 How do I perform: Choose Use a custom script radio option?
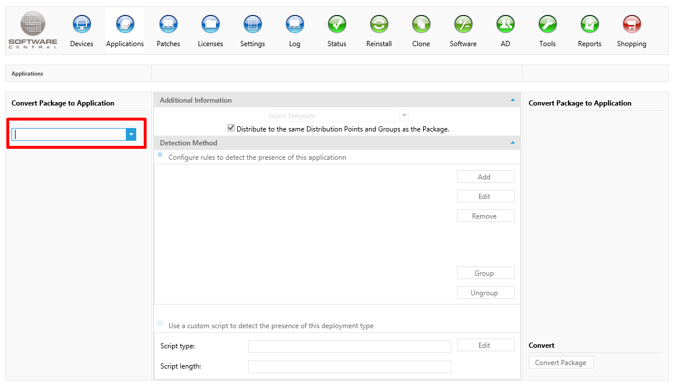pyautogui.click(x=160, y=324)
